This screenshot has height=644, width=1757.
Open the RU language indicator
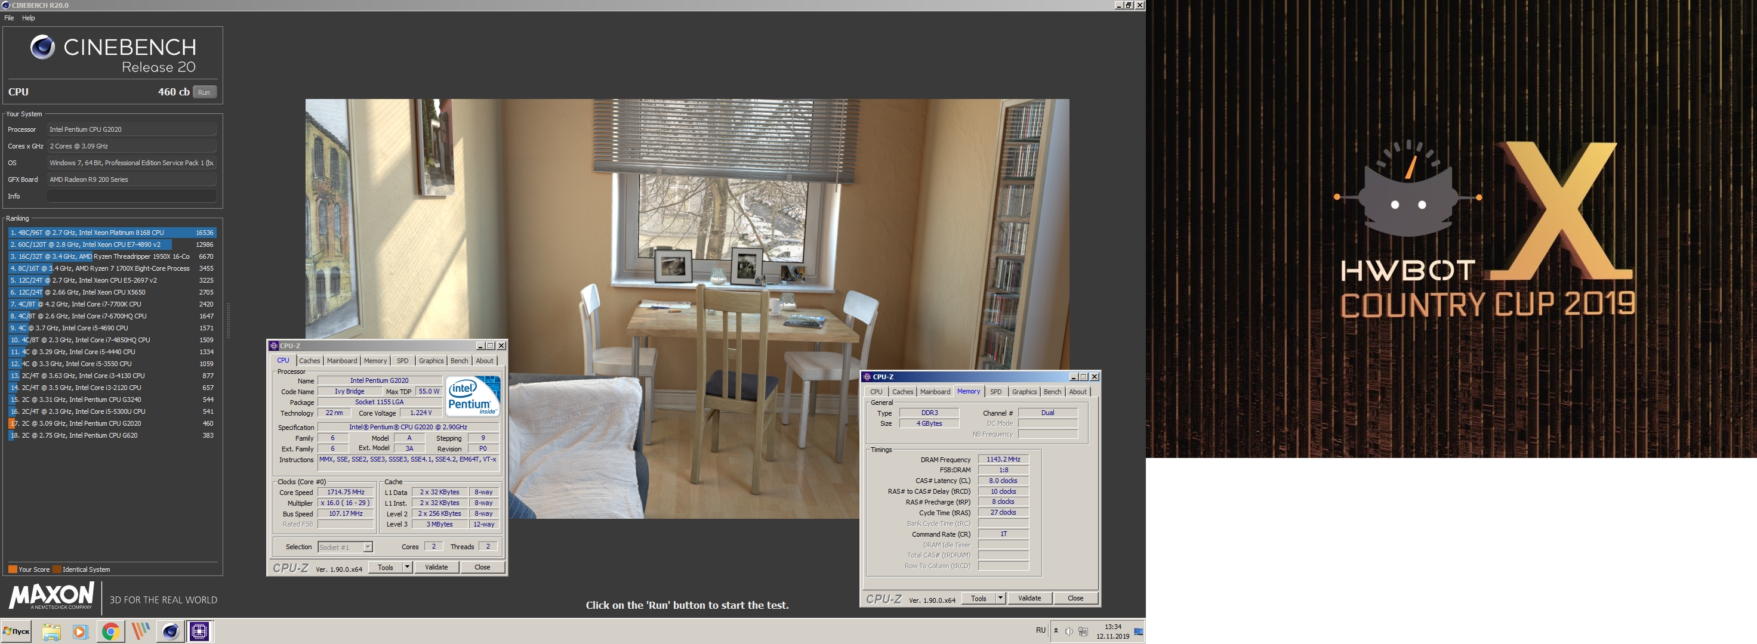[1040, 630]
